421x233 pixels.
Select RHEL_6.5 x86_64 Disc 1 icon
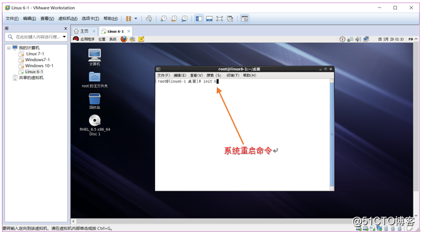pos(95,125)
